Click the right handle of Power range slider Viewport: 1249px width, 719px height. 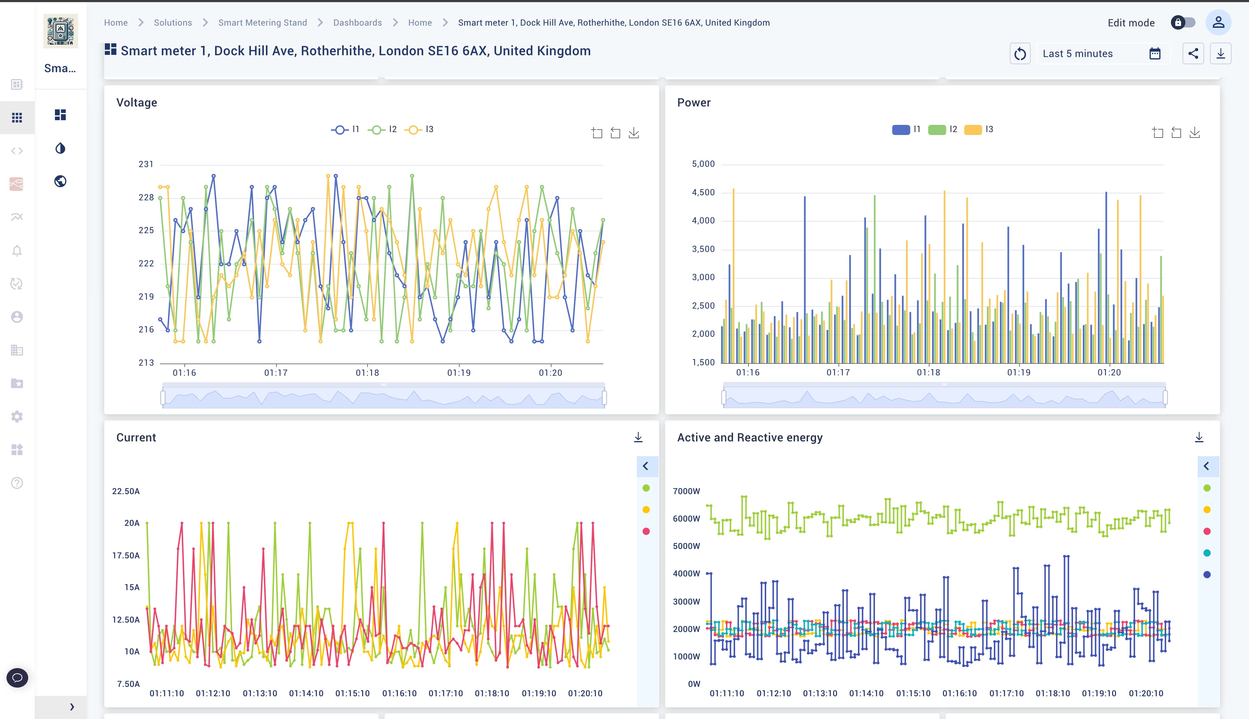click(x=1165, y=397)
